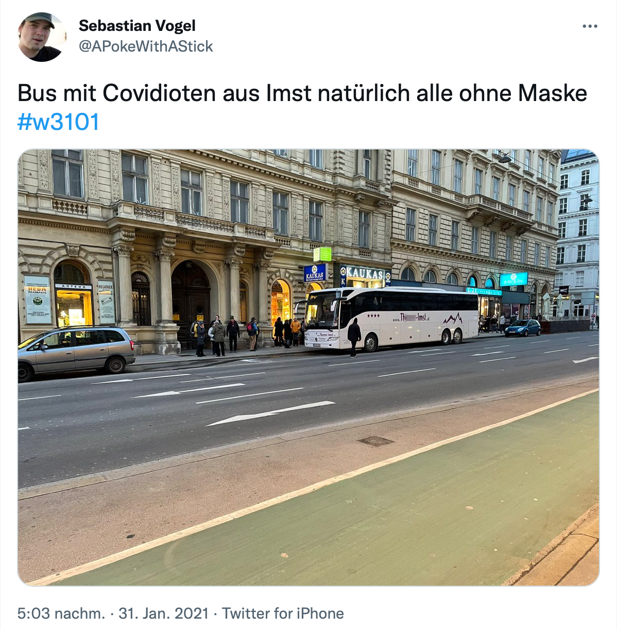Follow the #w3101 hashtag
The image size is (617, 630).
click(58, 122)
